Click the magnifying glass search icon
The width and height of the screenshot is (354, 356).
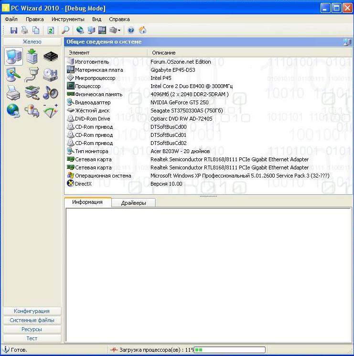pos(65,30)
